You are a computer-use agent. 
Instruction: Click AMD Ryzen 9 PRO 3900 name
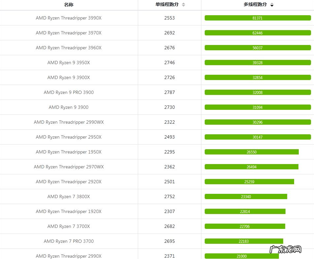pyautogui.click(x=69, y=92)
